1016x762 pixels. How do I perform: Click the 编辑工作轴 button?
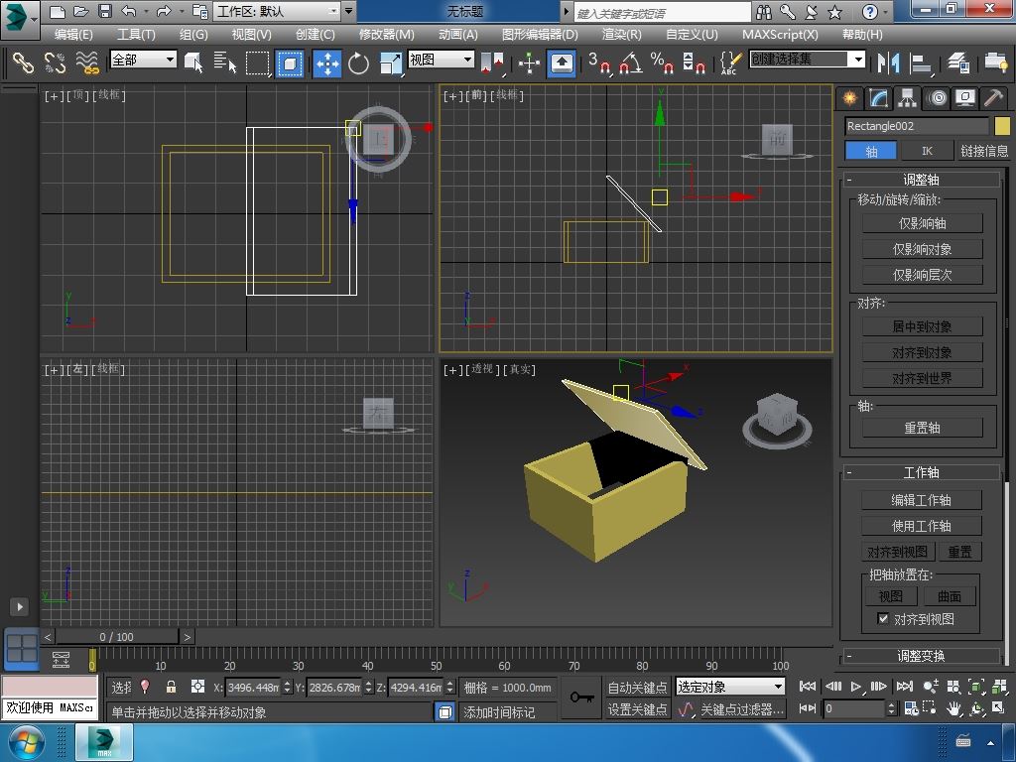point(921,500)
